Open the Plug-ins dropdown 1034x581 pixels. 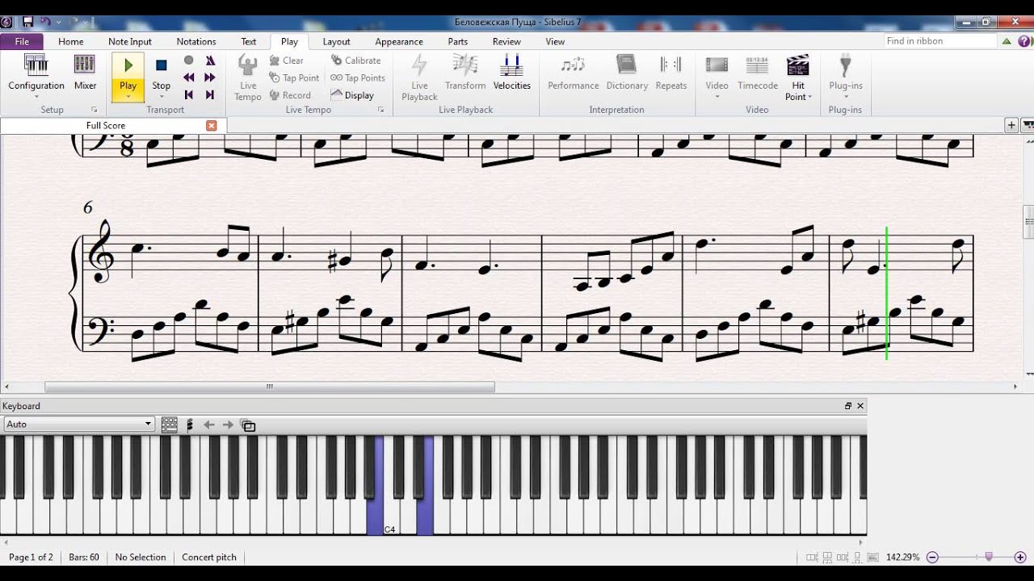(846, 77)
